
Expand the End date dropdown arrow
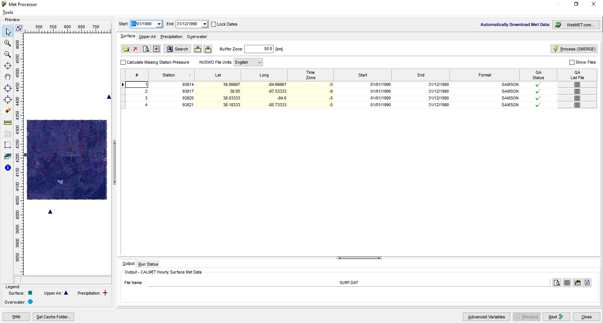(x=205, y=24)
